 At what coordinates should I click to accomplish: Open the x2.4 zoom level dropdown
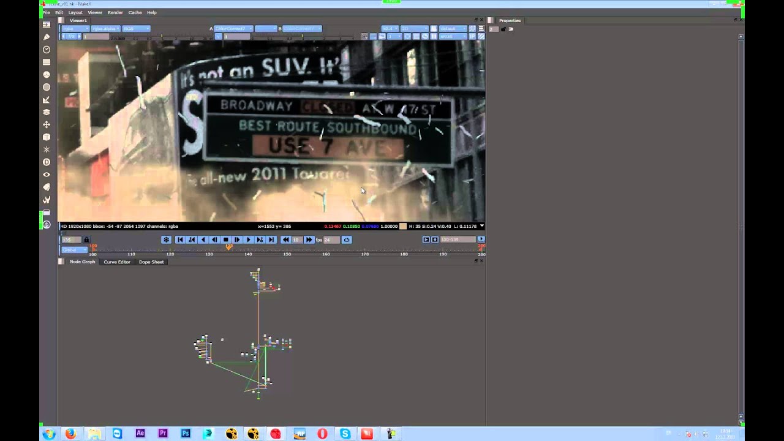390,29
